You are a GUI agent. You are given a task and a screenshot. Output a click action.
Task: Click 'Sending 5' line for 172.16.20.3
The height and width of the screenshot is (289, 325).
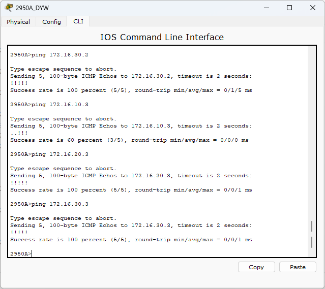coord(131,176)
